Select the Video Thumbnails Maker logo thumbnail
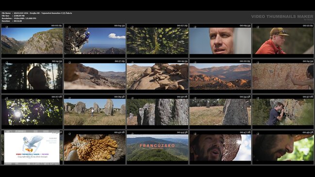Image resolution: width=315 pixels, height=177 pixels. point(32,147)
